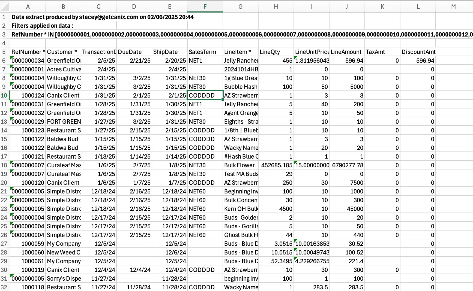The height and width of the screenshot is (291, 473).
Task: Click RefNumber cell 1000060
Action: point(28,253)
